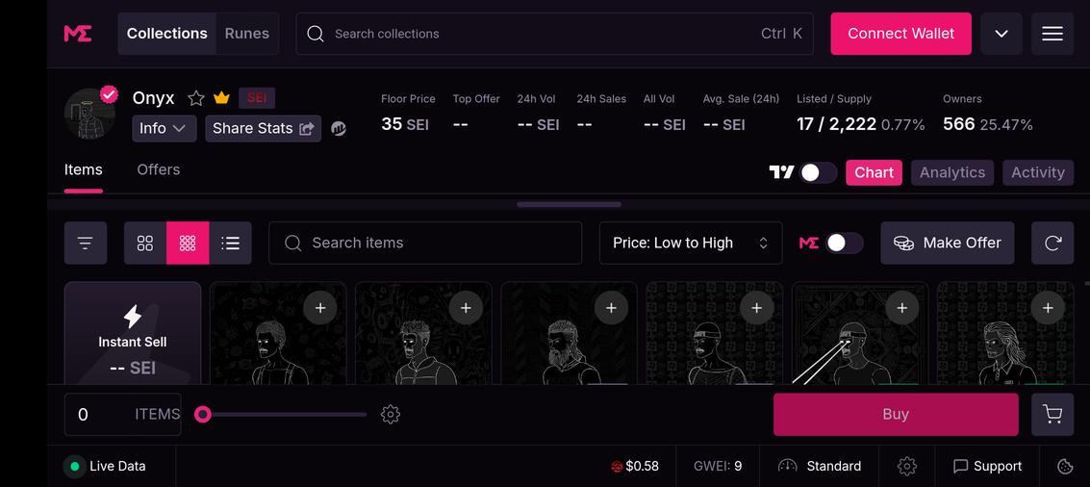Click the Connect Wallet button
The width and height of the screenshot is (1090, 487).
tap(900, 34)
